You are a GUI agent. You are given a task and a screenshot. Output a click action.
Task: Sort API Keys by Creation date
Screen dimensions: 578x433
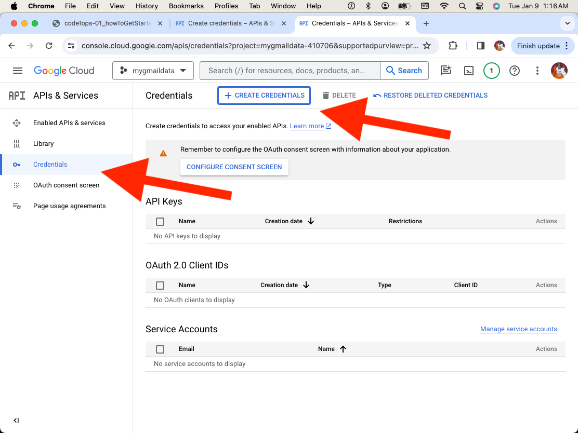[x=290, y=221]
